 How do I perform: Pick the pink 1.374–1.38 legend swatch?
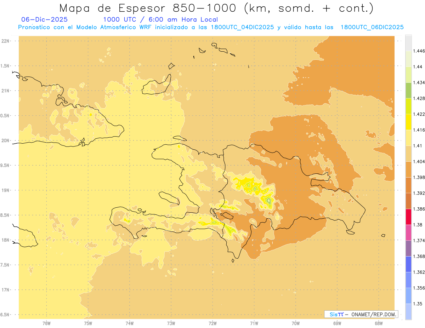click(x=408, y=232)
